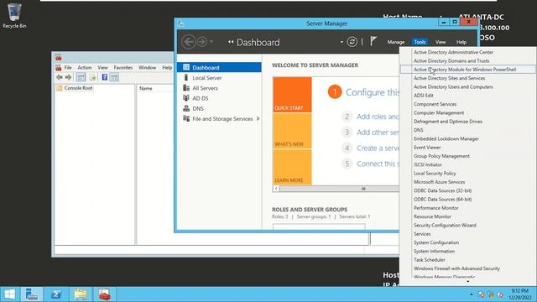
Task: Open Computer Management from the Tools menu
Action: click(x=439, y=112)
